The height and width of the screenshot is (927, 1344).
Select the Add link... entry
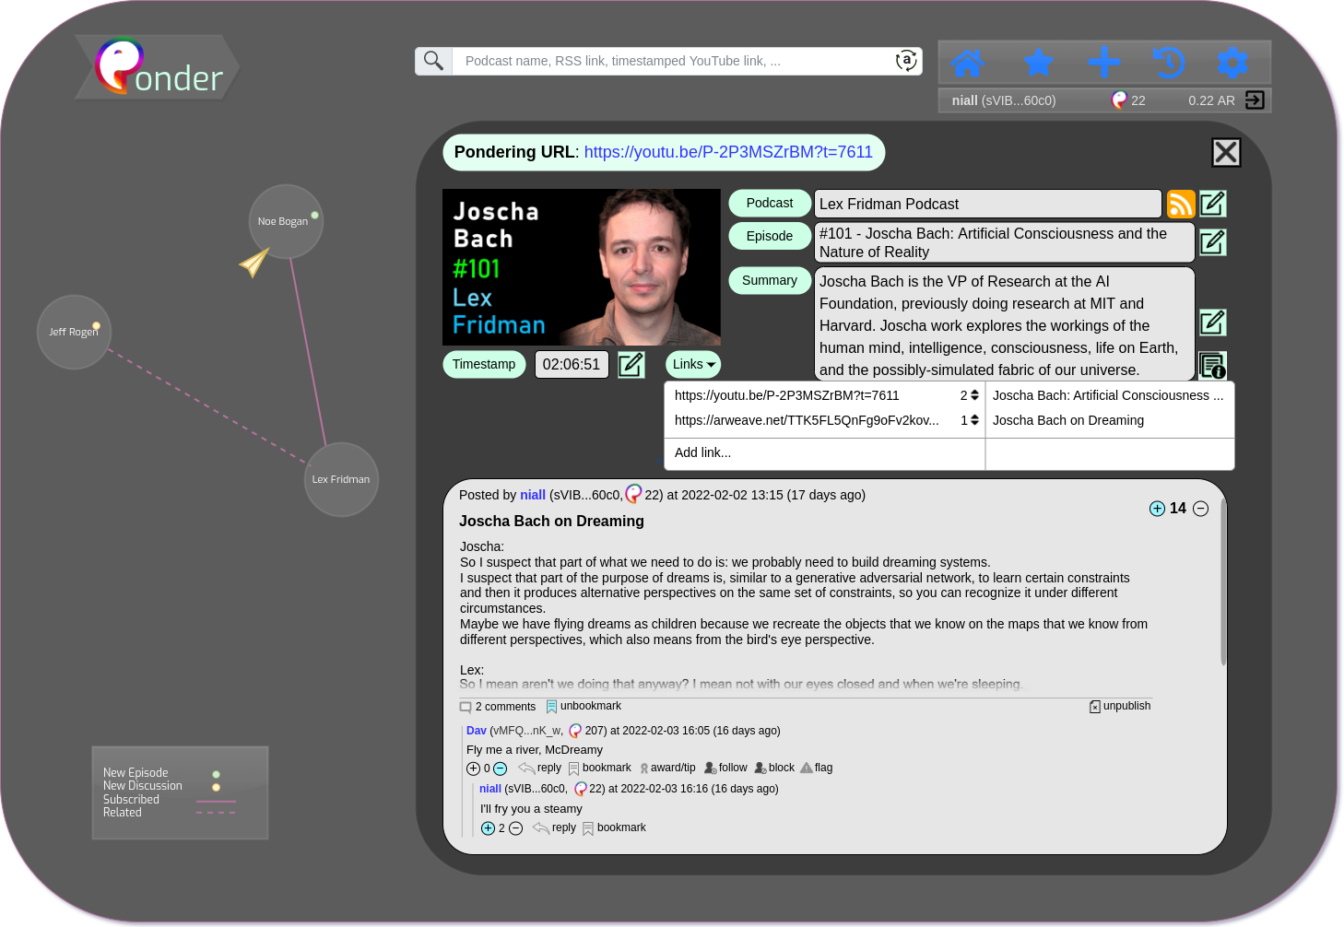(x=702, y=452)
